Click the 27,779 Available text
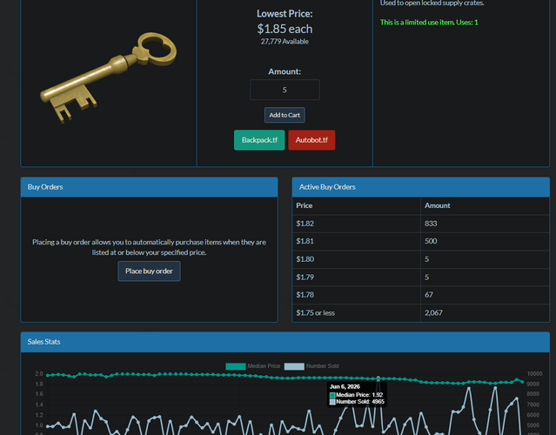556x435 pixels. coord(285,42)
